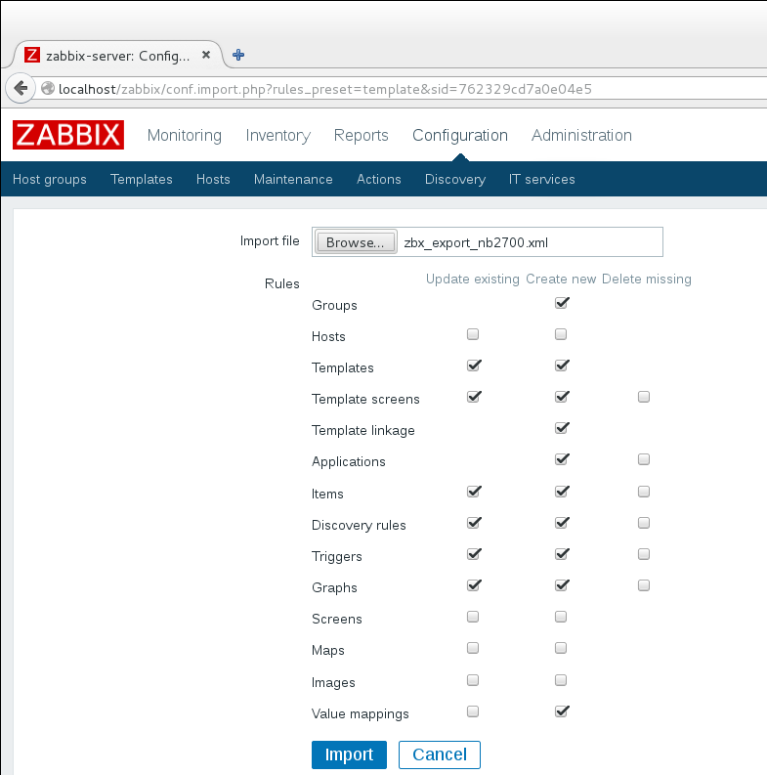The width and height of the screenshot is (767, 775).
Task: Check Maps update existing
Action: click(473, 648)
